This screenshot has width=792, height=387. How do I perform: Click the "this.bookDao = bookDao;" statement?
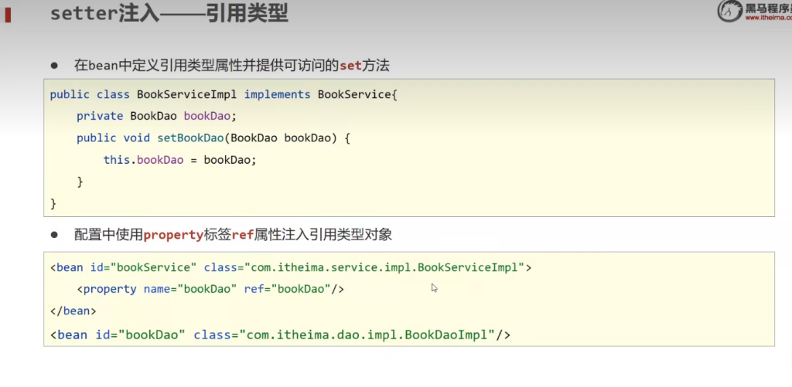click(179, 160)
